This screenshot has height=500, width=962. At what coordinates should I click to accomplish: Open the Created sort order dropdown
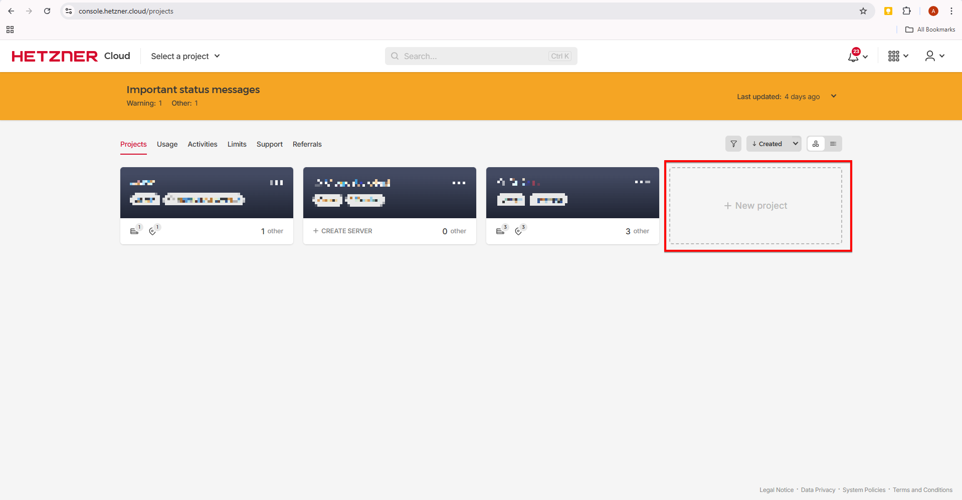coord(774,144)
